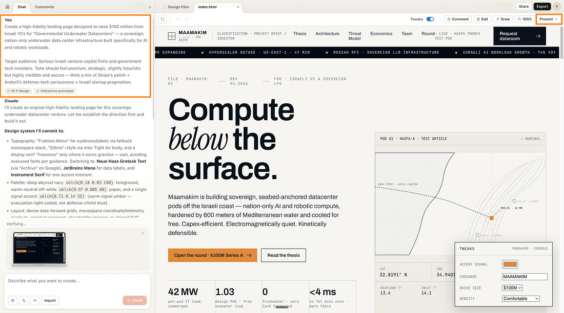
Task: Click the reload preview icon
Action: coord(163,19)
